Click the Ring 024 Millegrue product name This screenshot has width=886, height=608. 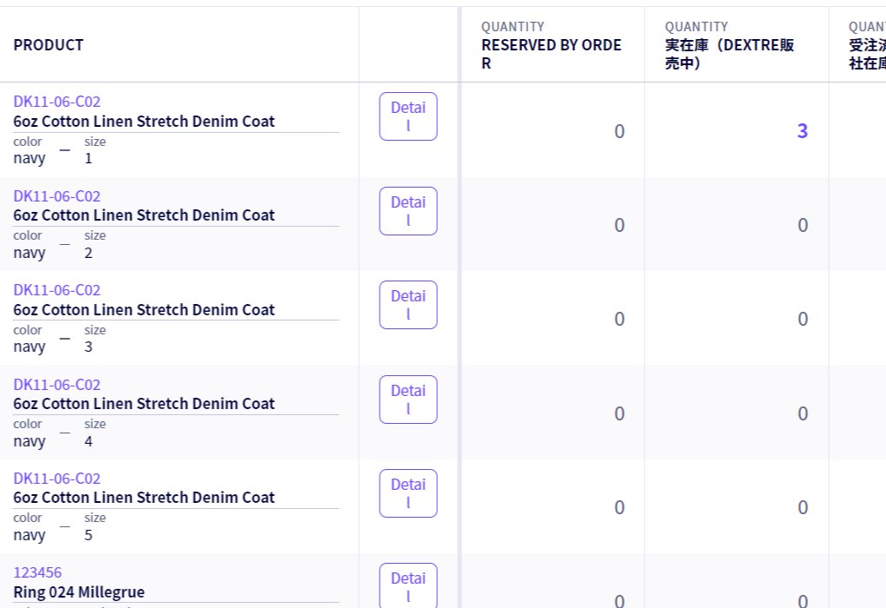79,592
